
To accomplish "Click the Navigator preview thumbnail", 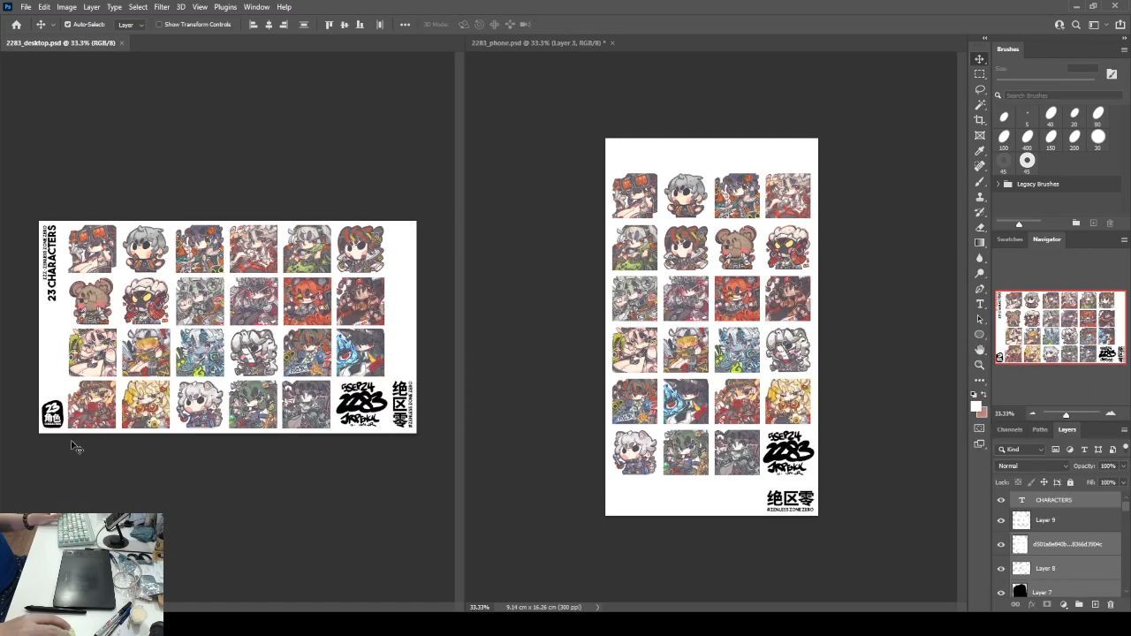I will click(1060, 327).
